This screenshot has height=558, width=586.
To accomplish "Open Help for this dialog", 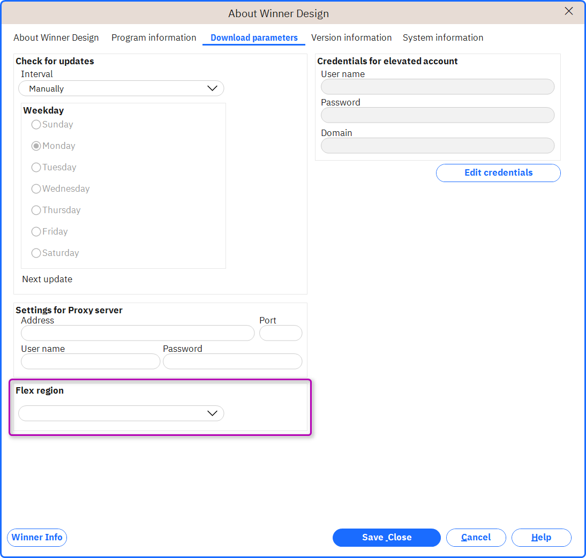I will click(x=541, y=538).
